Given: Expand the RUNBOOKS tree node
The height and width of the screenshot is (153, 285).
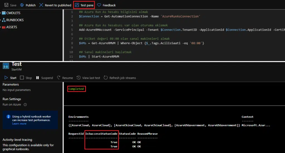Looking at the screenshot, I should point(1,20).
